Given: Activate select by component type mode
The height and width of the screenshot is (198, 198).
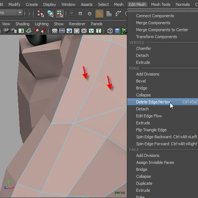Looking at the screenshot, I should [x=60, y=14].
